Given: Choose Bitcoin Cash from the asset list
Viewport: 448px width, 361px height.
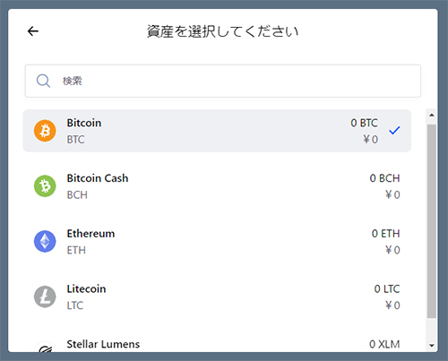Looking at the screenshot, I should pyautogui.click(x=217, y=186).
